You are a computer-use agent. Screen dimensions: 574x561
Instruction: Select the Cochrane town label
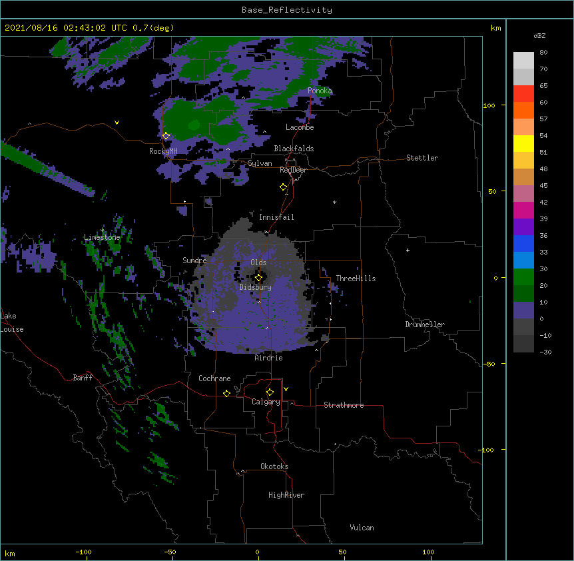tap(214, 378)
